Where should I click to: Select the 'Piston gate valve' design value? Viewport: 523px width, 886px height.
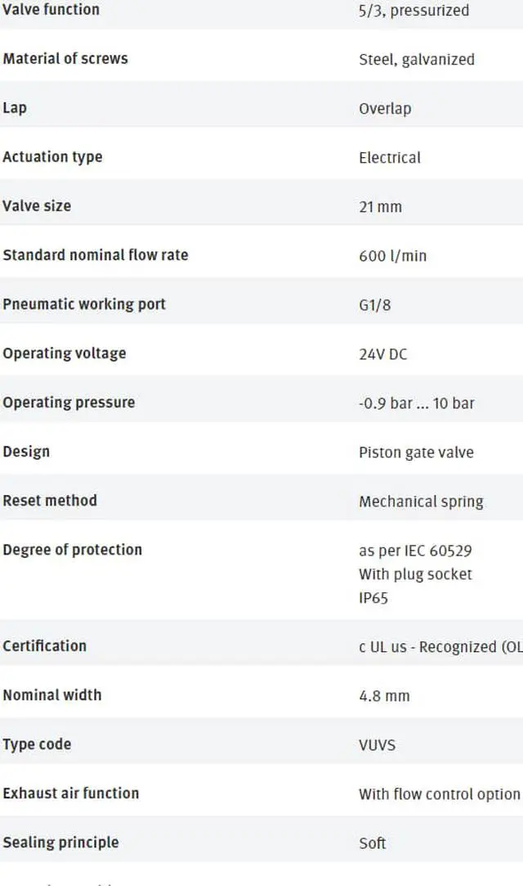coord(416,452)
